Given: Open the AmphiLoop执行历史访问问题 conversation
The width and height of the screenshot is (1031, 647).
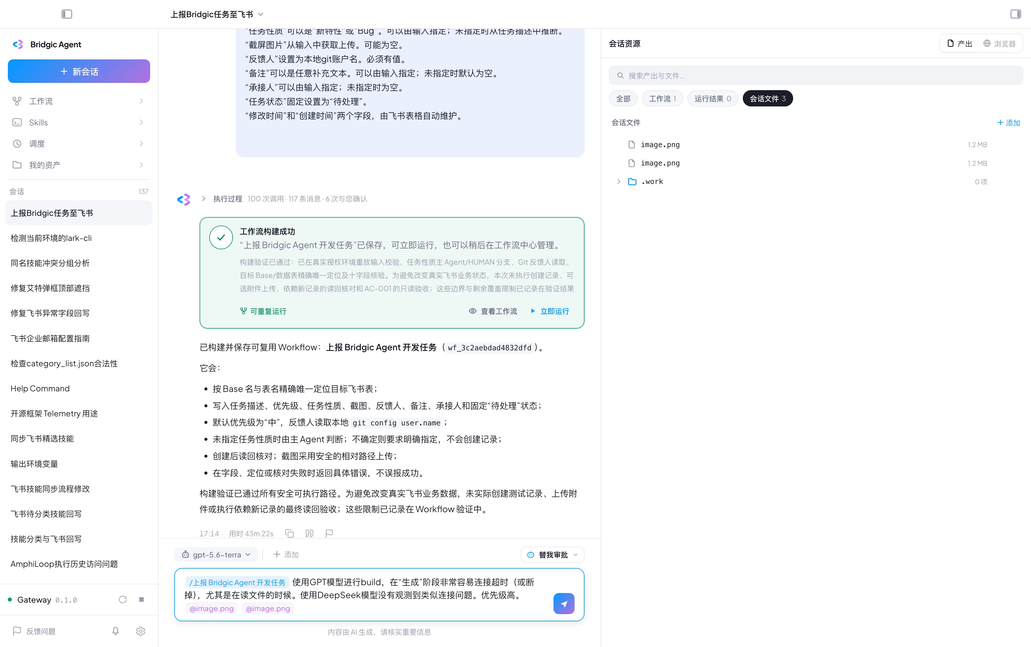Looking at the screenshot, I should [79, 564].
